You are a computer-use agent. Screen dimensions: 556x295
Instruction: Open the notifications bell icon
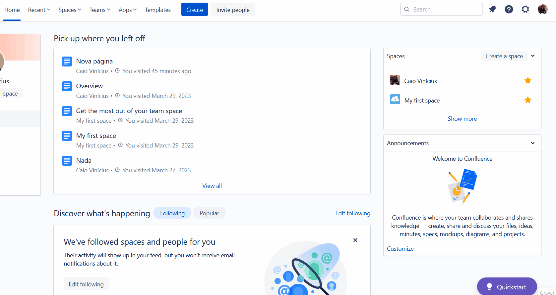[x=492, y=9]
